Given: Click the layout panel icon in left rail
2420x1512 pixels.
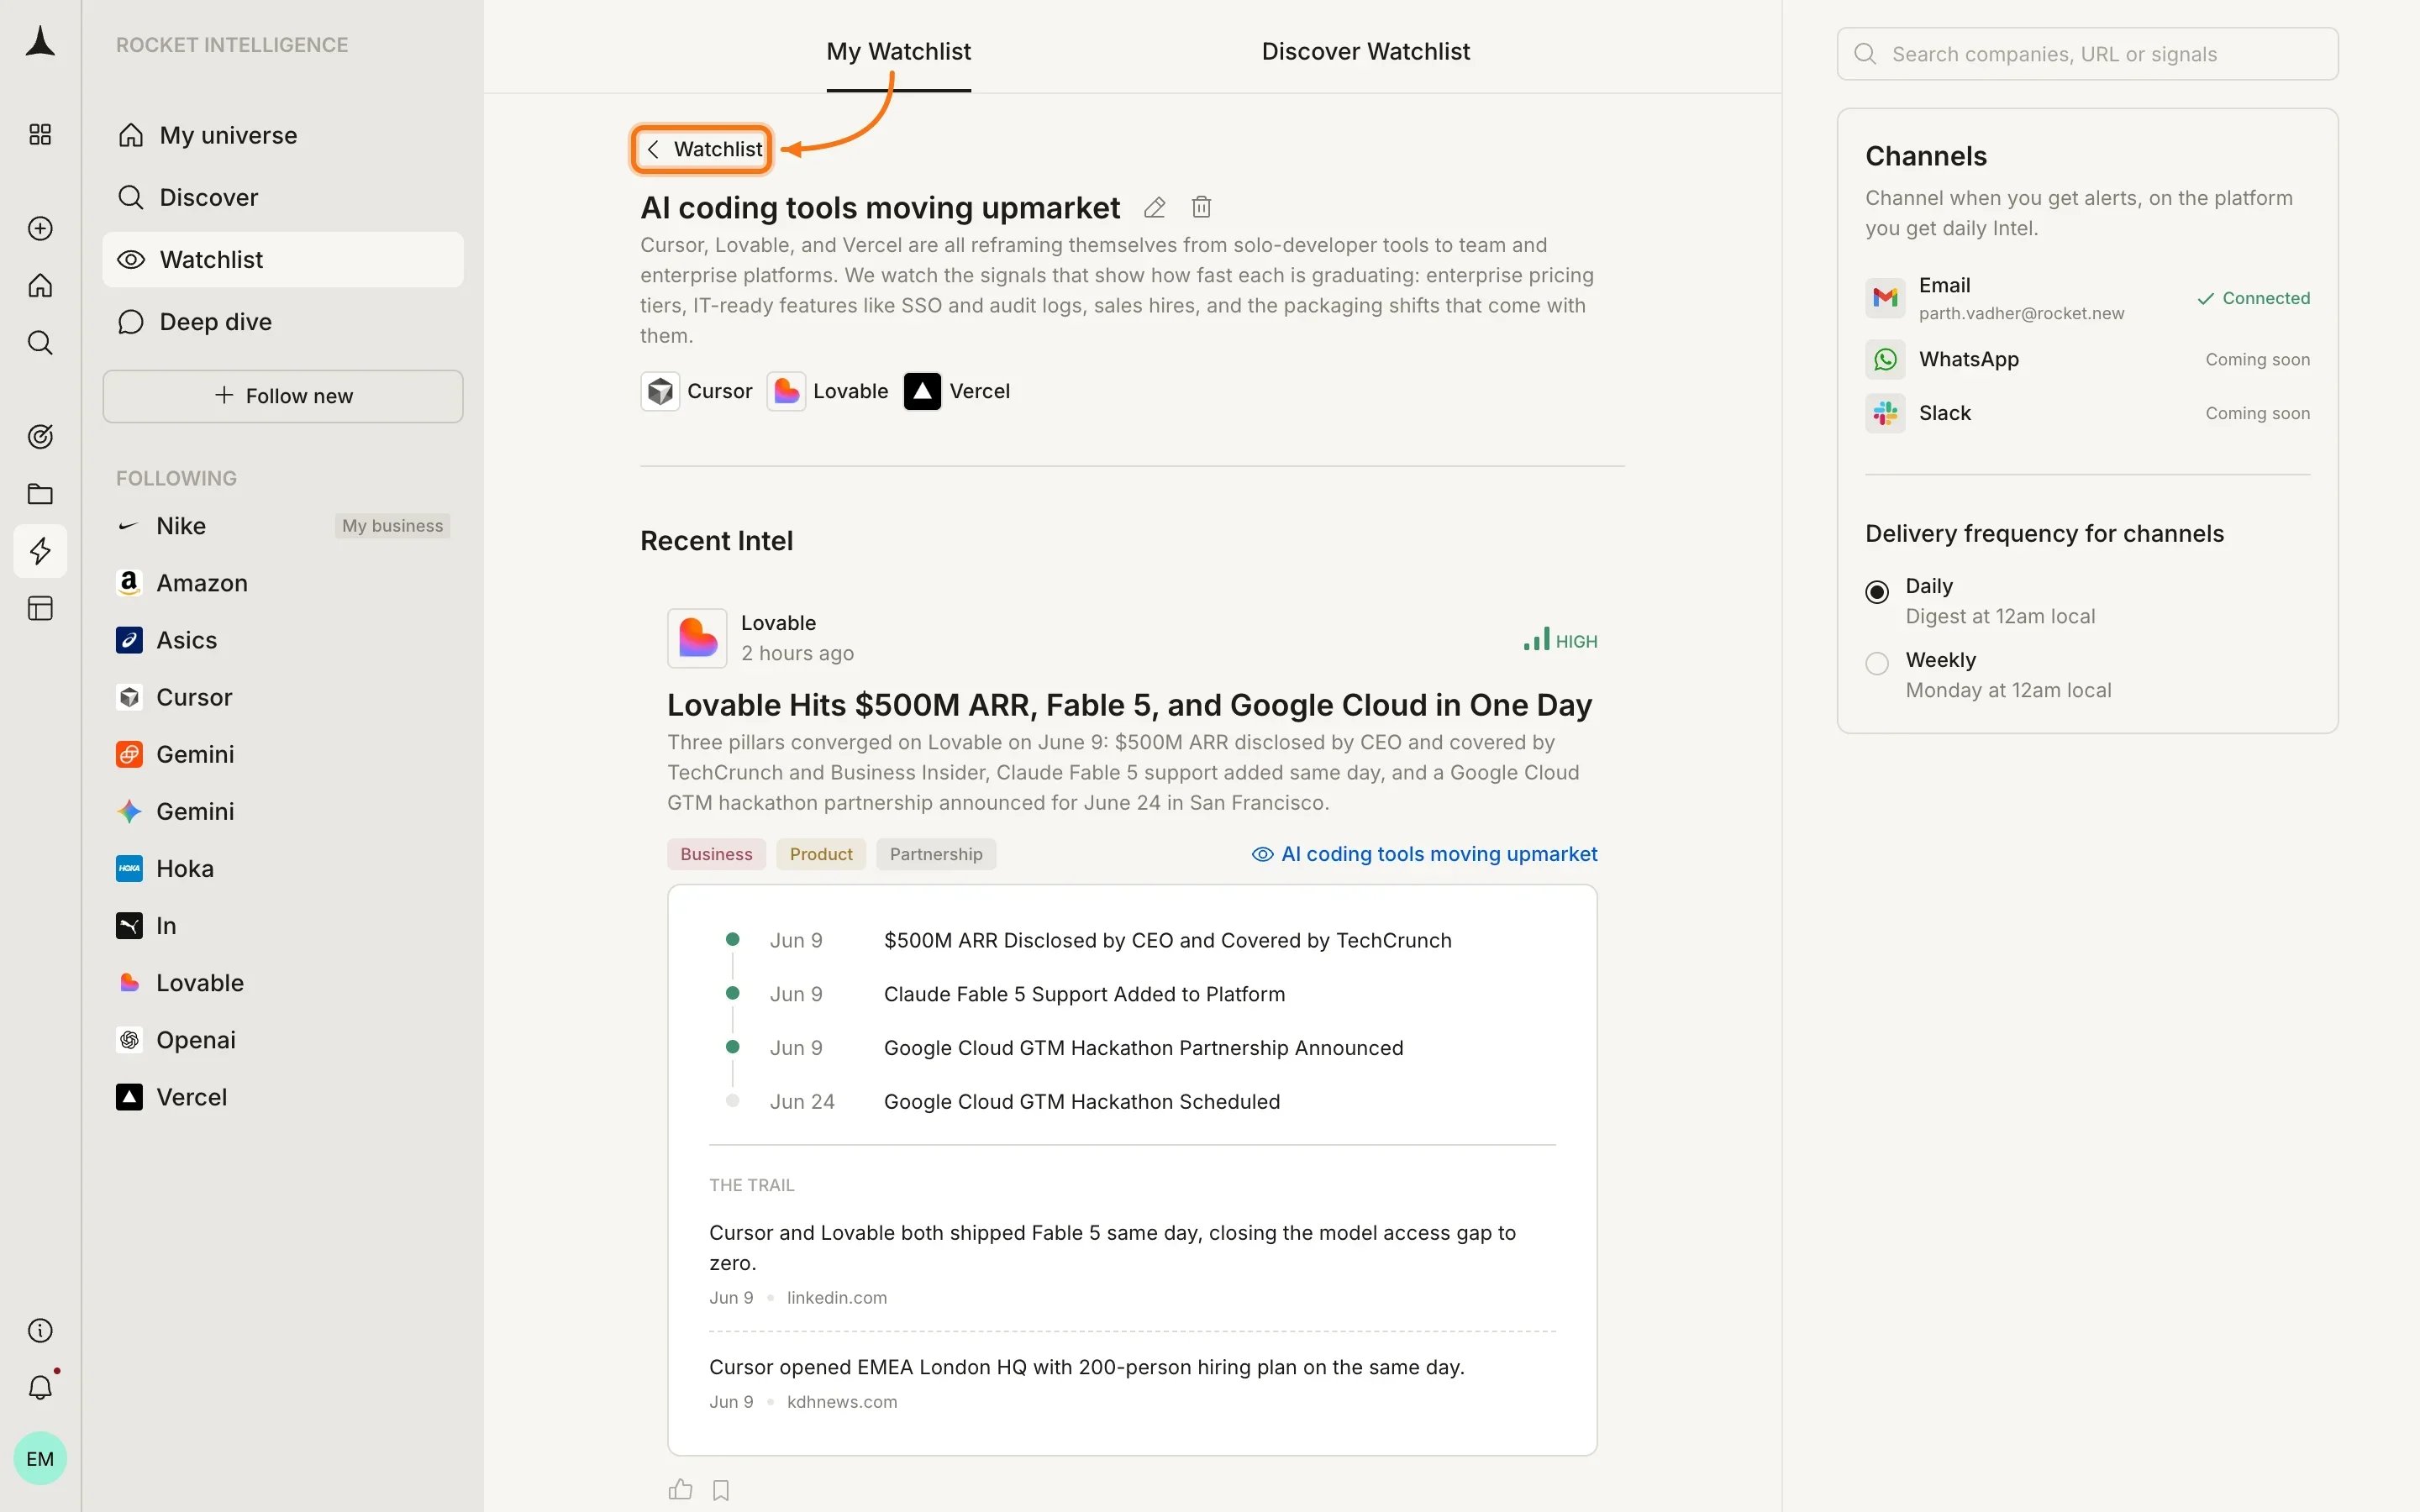Looking at the screenshot, I should point(40,608).
